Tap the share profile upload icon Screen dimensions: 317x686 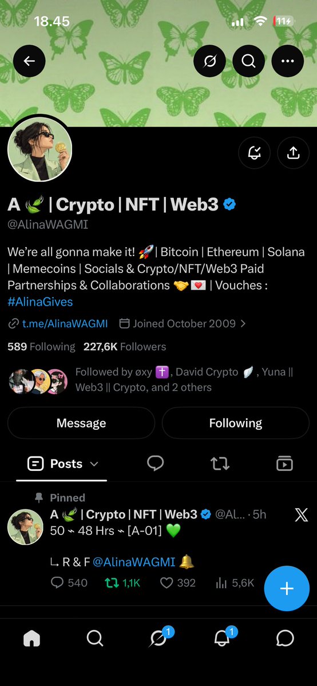(293, 153)
